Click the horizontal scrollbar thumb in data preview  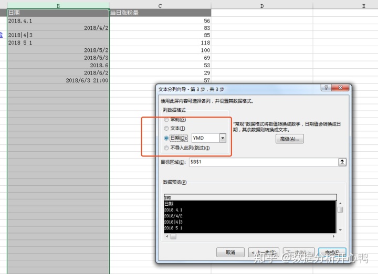pos(173,237)
